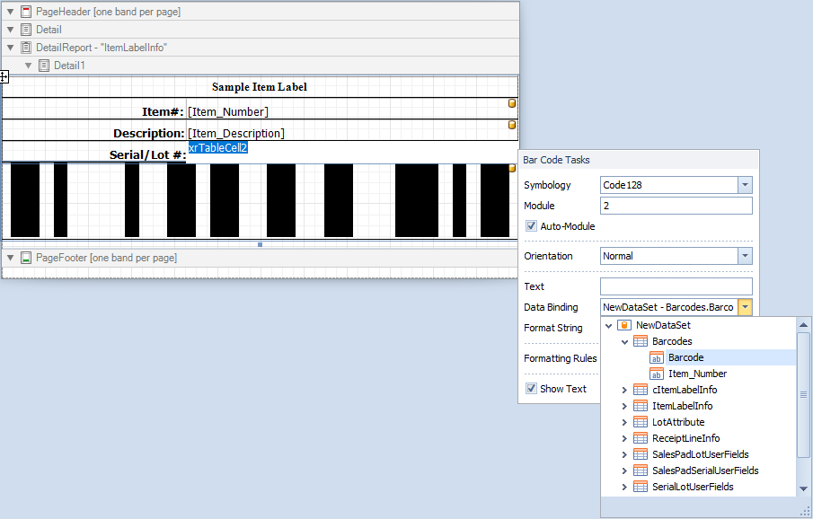
Task: Click the Item_Number field icon in tree
Action: point(657,374)
